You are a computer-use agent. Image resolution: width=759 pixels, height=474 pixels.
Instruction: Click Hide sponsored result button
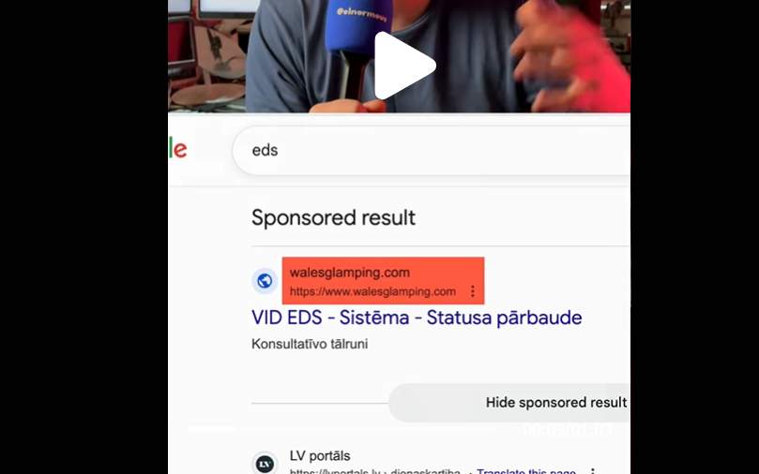(509, 403)
